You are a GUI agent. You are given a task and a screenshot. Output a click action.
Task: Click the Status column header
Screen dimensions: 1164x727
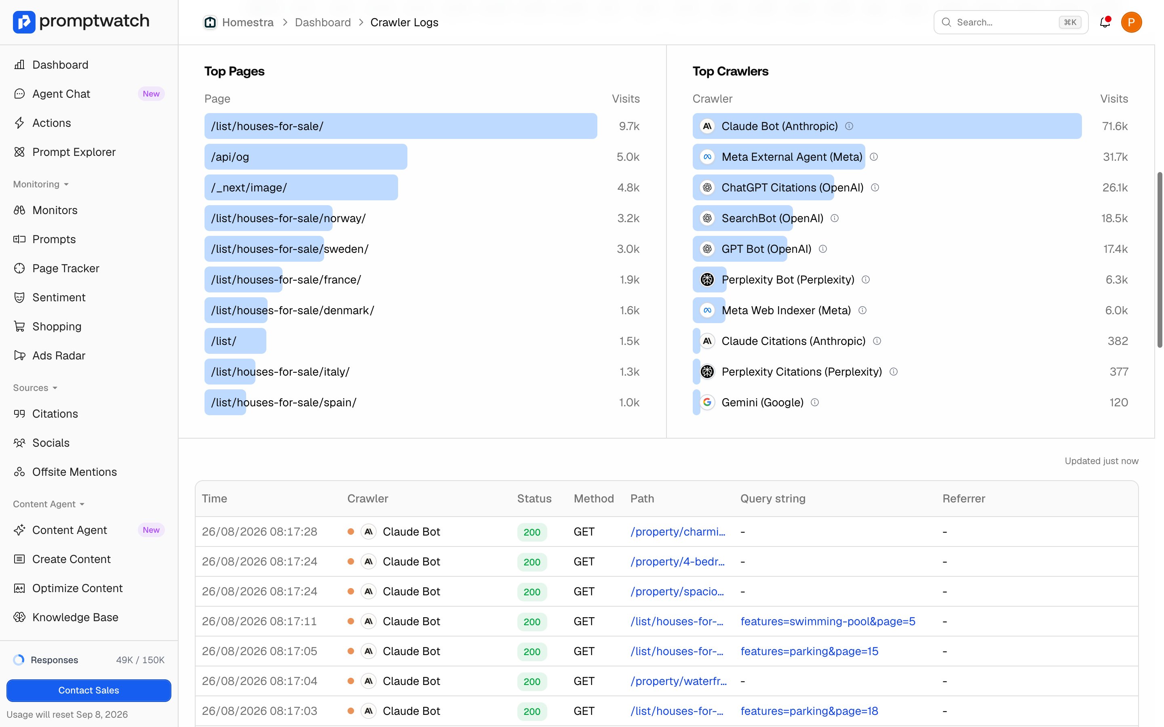click(x=534, y=499)
